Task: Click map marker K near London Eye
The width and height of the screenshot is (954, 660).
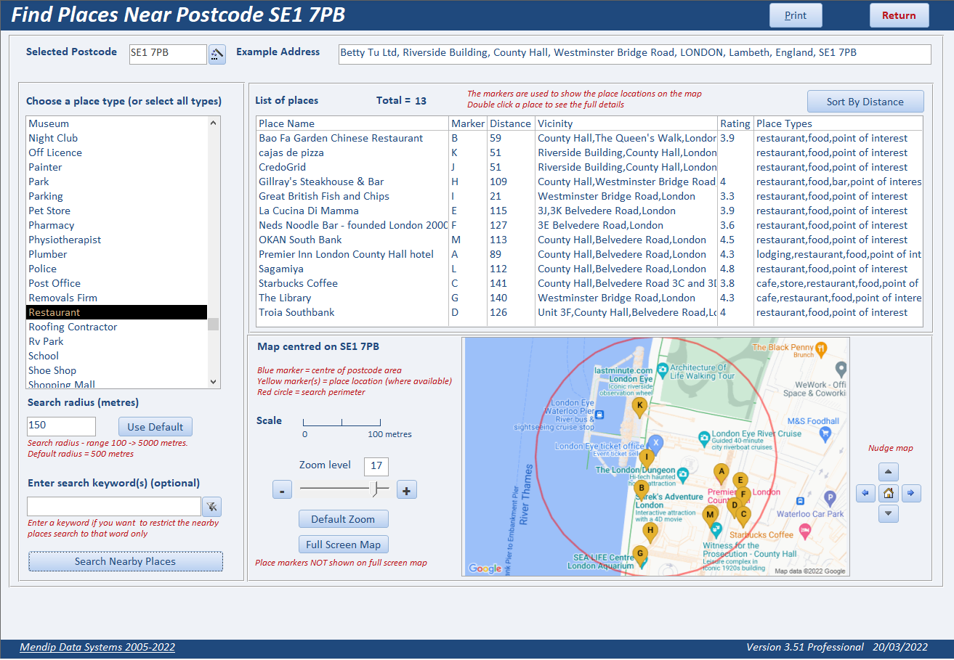Action: coord(639,407)
